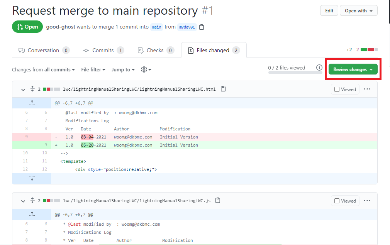Click the Edit button
The width and height of the screenshot is (390, 245).
(x=329, y=10)
